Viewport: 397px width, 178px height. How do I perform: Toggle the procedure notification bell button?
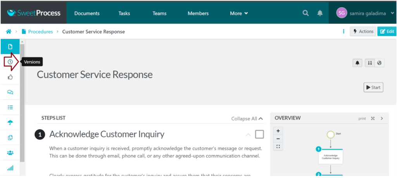pyautogui.click(x=357, y=63)
